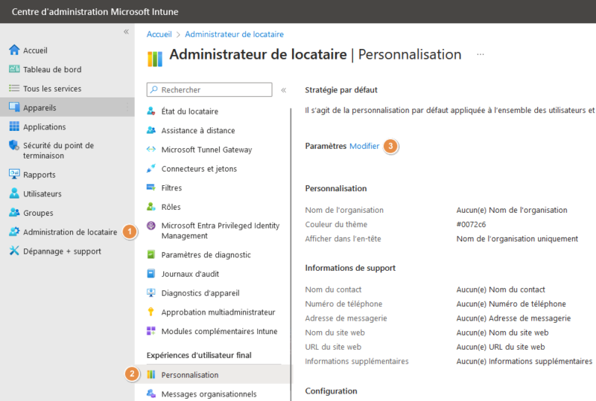Screen dimensions: 596x401
Task: Open the more options ellipsis by title
Action: click(x=481, y=55)
